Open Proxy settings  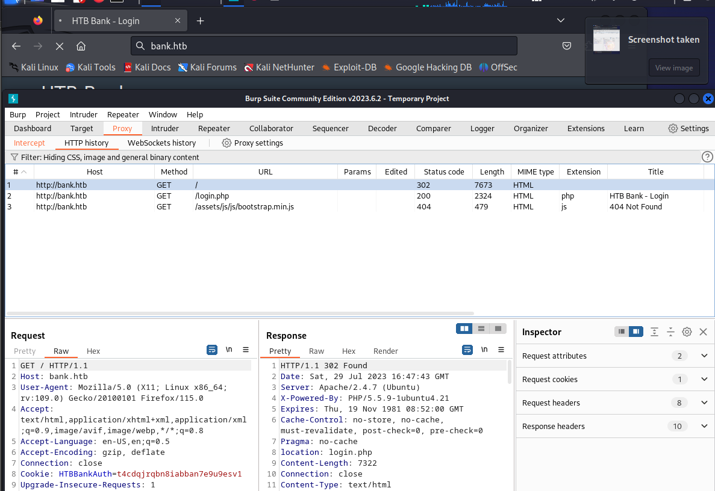(252, 143)
